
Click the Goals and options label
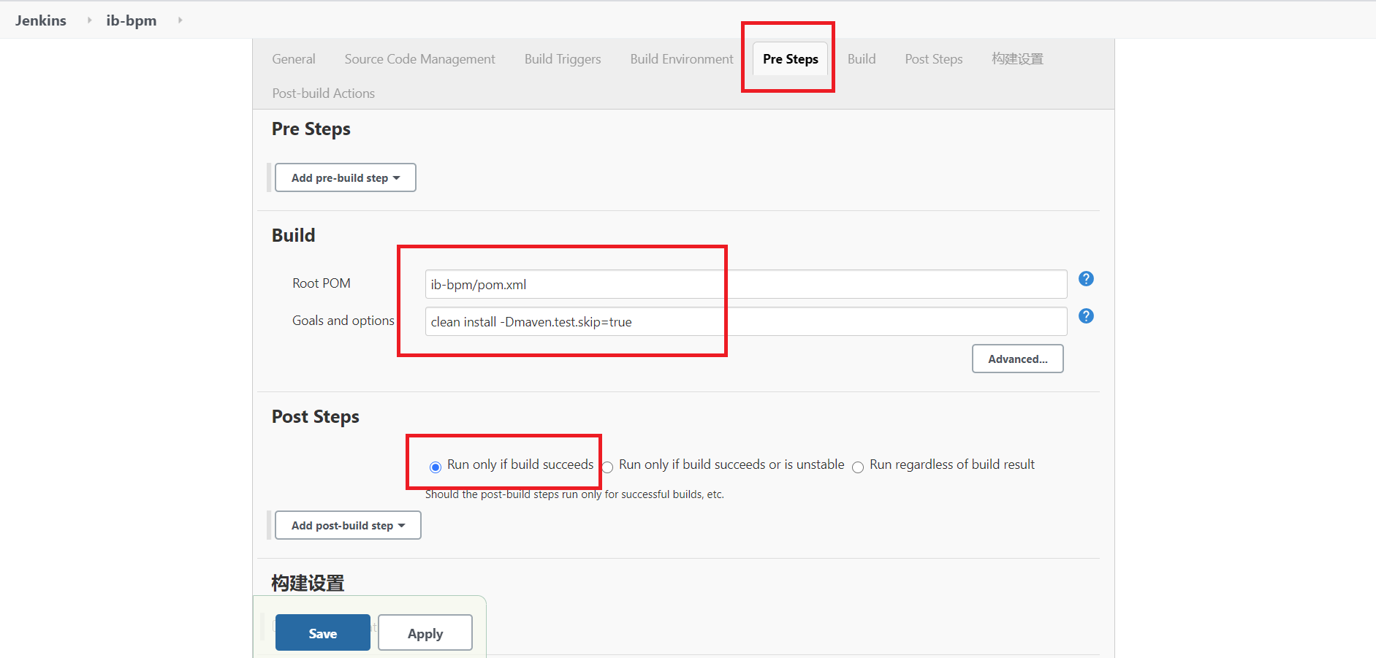coord(343,321)
